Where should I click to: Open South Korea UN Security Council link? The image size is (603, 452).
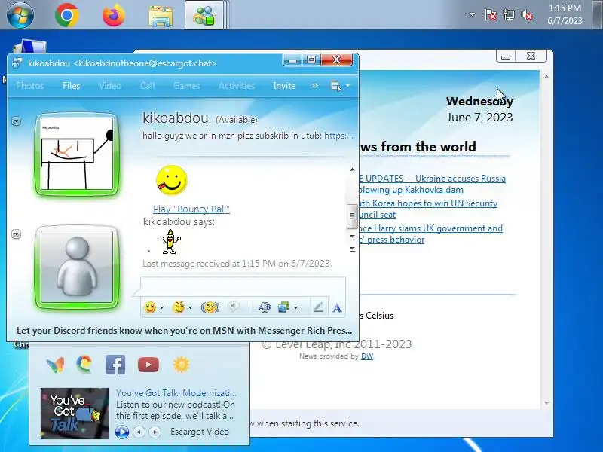[x=427, y=209]
